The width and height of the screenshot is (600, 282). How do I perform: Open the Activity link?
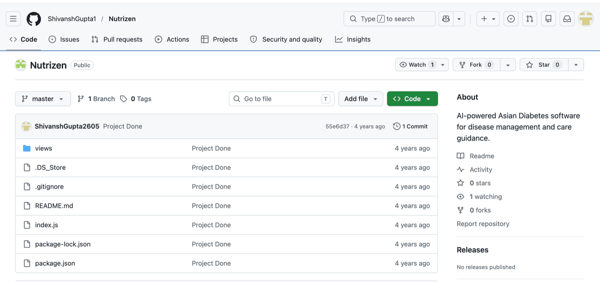click(474, 170)
